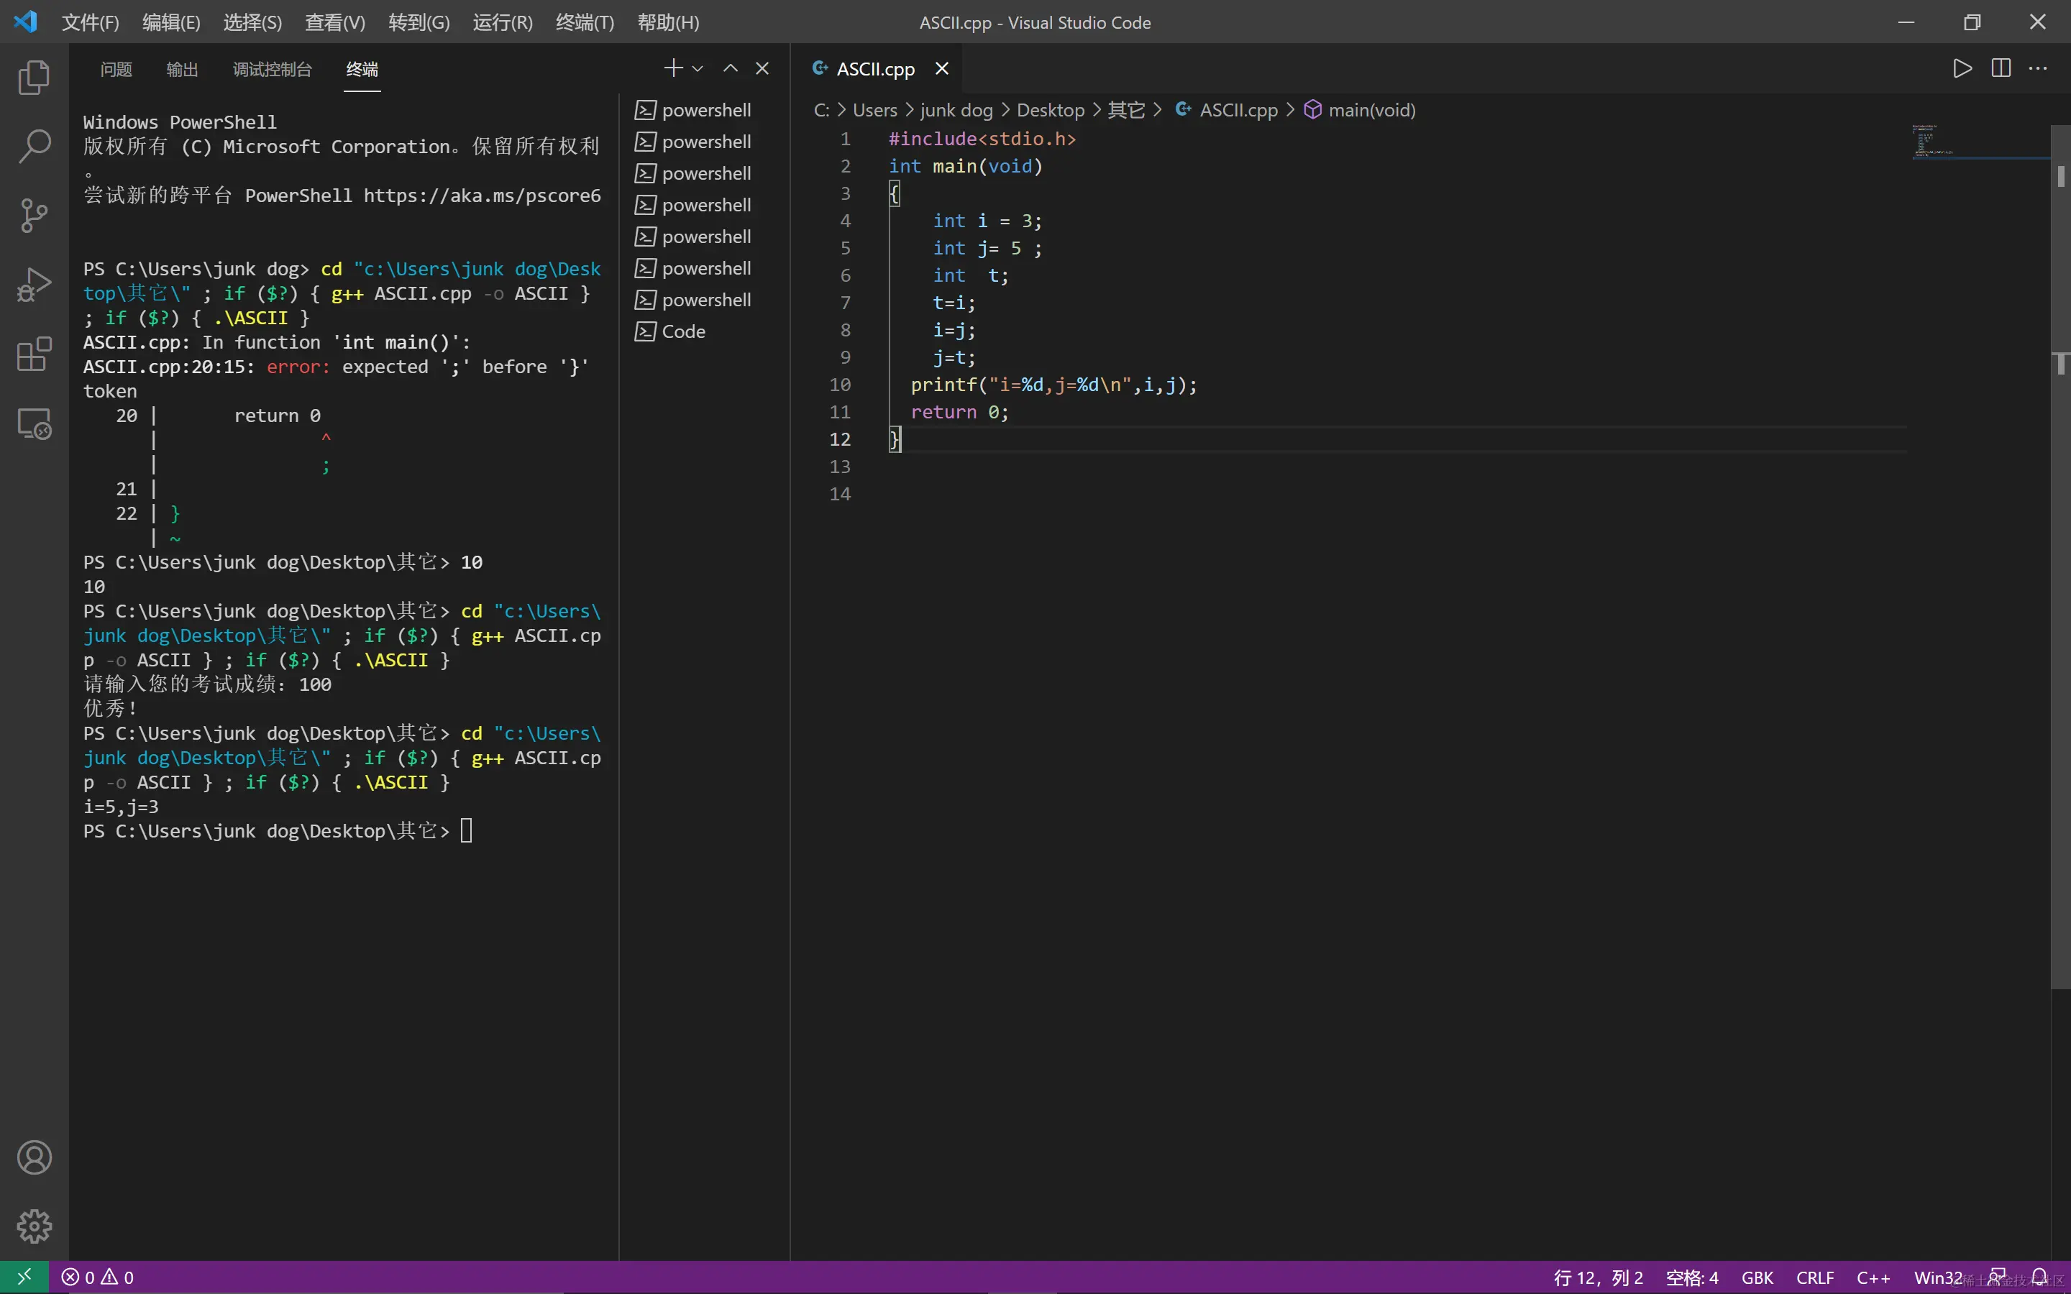The height and width of the screenshot is (1294, 2071).
Task: Select the Code terminal in list
Action: click(683, 332)
